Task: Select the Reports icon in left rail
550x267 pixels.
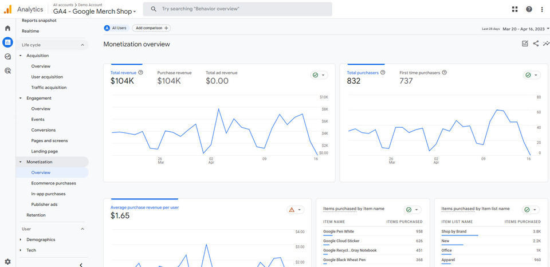Action: tap(7, 42)
